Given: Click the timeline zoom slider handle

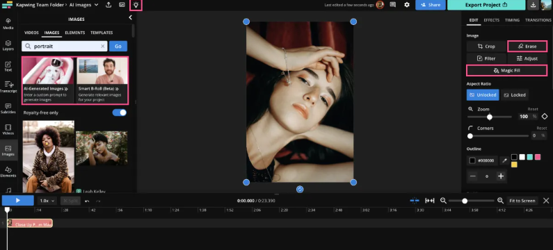Looking at the screenshot, I should pyautogui.click(x=465, y=201).
